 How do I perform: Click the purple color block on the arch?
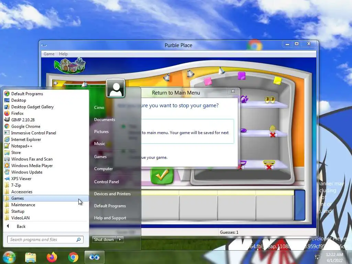pyautogui.click(x=242, y=76)
